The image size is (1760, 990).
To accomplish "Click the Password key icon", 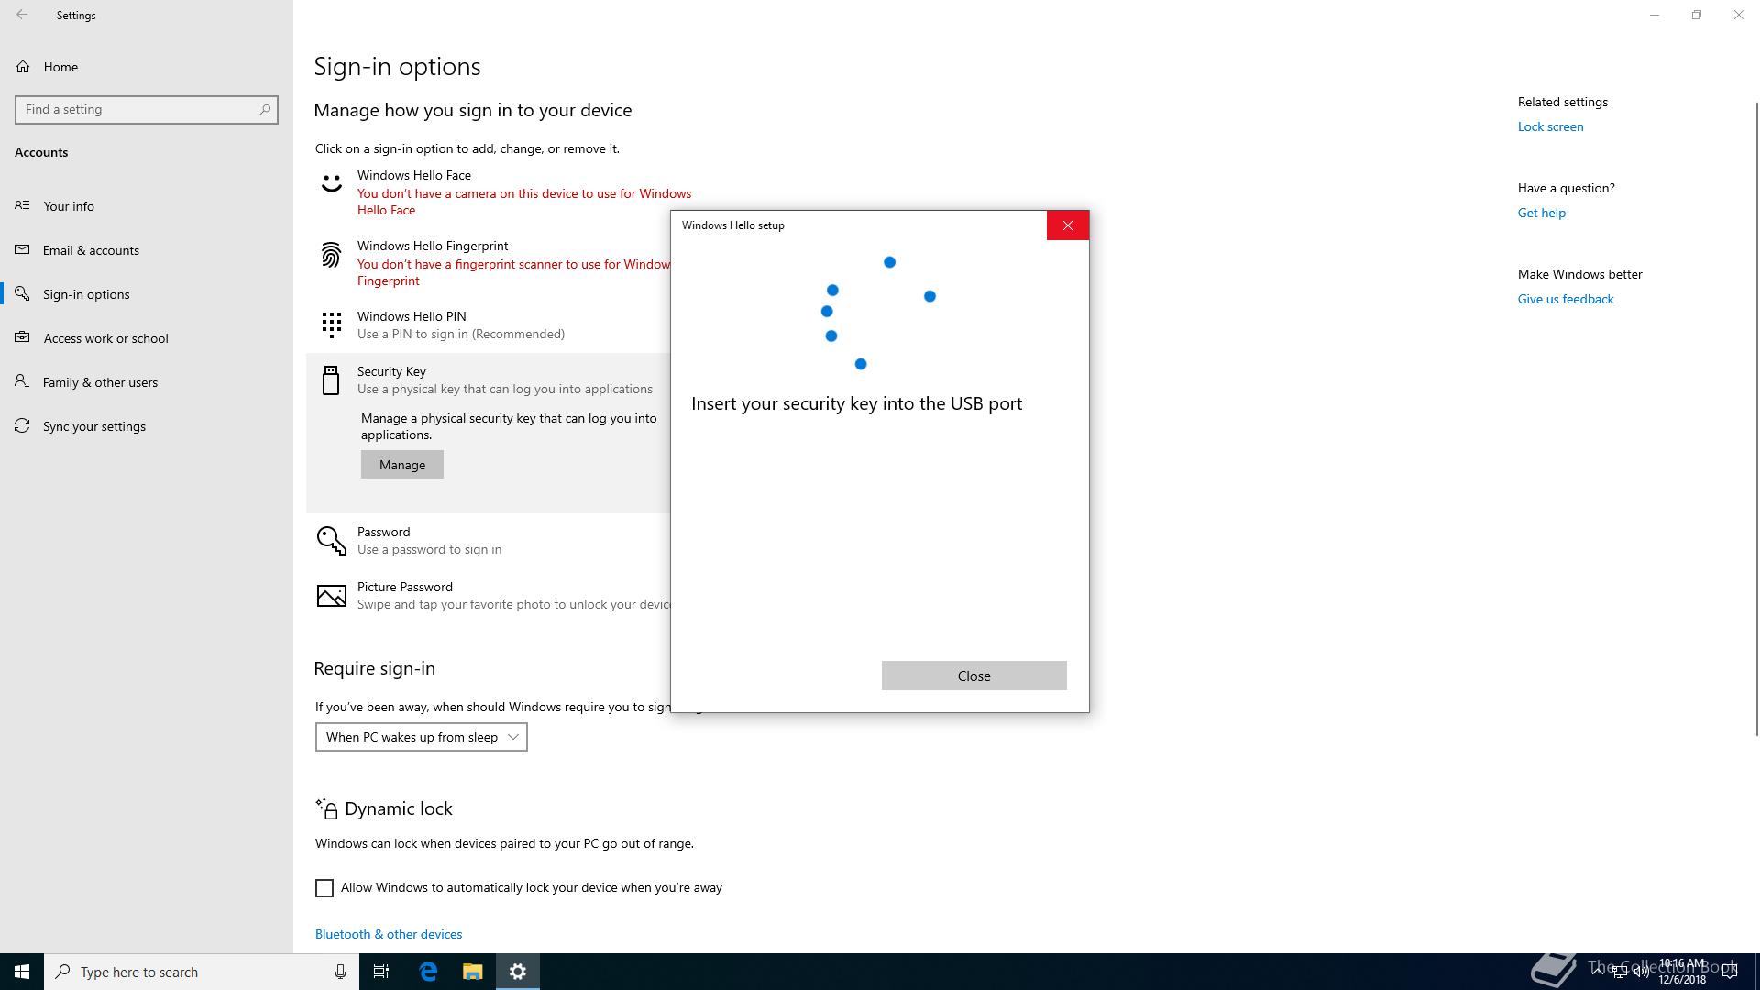I will (331, 541).
